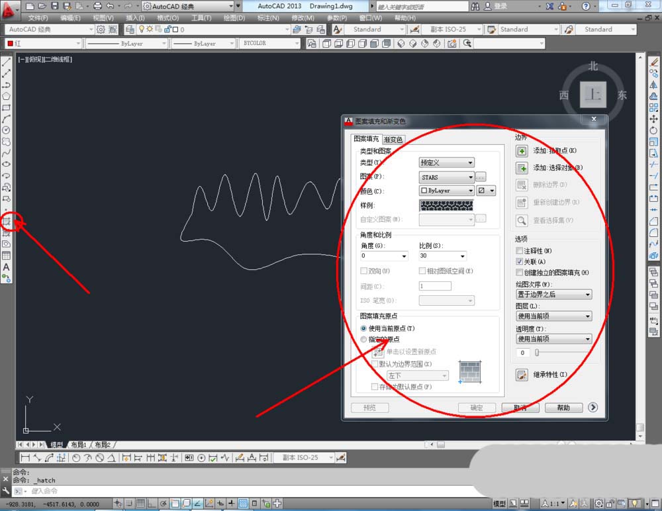Click the ViewCube top face
The height and width of the screenshot is (511, 662).
592,94
